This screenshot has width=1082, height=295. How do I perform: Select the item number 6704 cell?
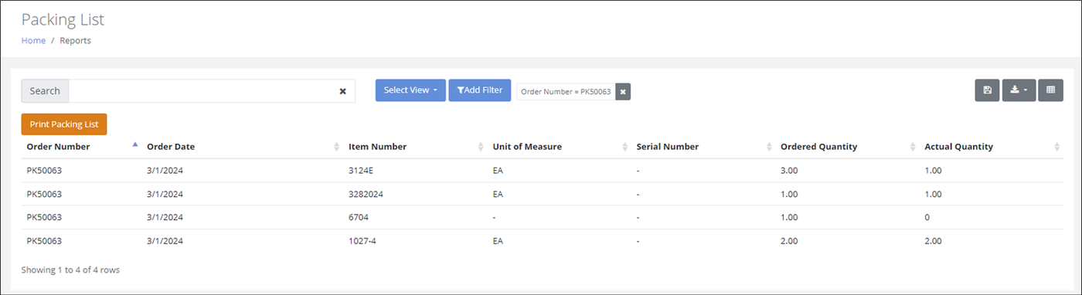pyautogui.click(x=359, y=217)
